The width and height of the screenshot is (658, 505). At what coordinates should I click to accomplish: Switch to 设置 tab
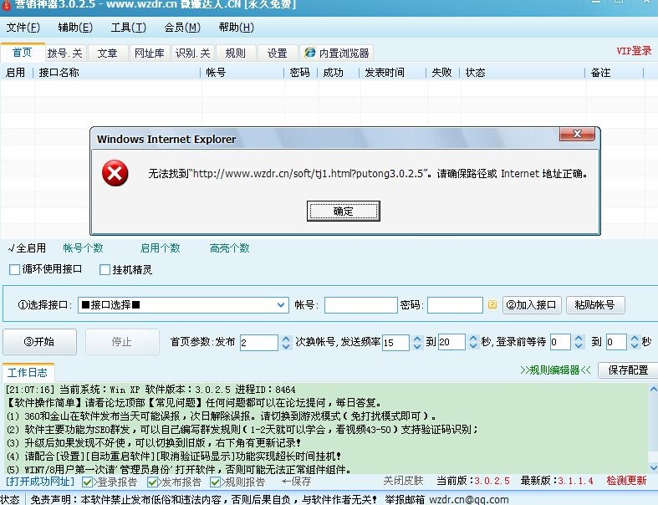point(277,54)
